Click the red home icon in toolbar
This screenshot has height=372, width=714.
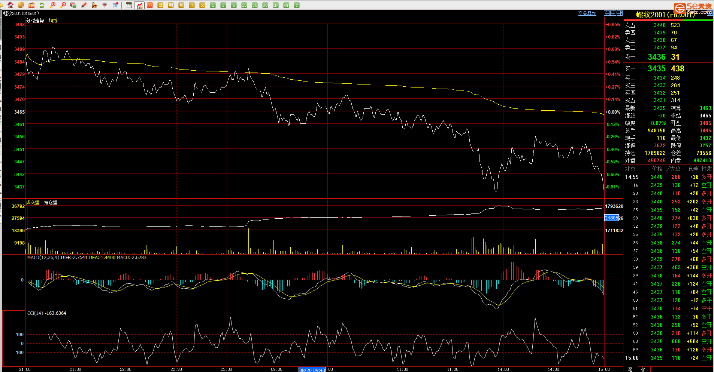point(10,5)
